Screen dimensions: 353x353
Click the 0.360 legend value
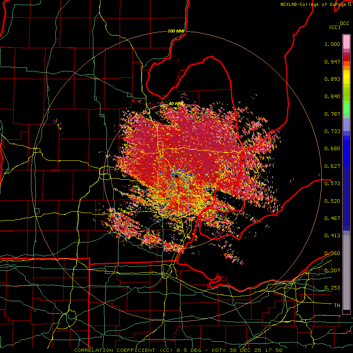tap(332, 253)
